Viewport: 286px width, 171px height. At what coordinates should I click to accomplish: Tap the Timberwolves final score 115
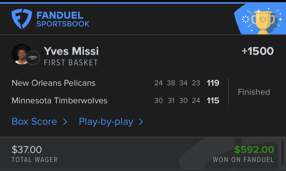click(213, 101)
